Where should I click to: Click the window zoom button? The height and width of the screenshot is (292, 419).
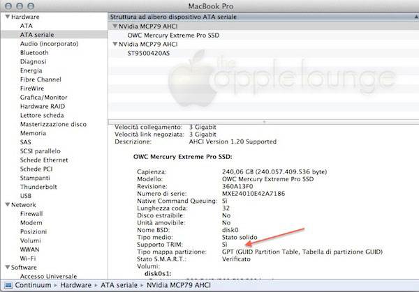[x=31, y=6]
